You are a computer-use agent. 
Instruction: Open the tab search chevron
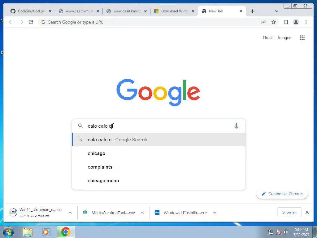tap(277, 11)
